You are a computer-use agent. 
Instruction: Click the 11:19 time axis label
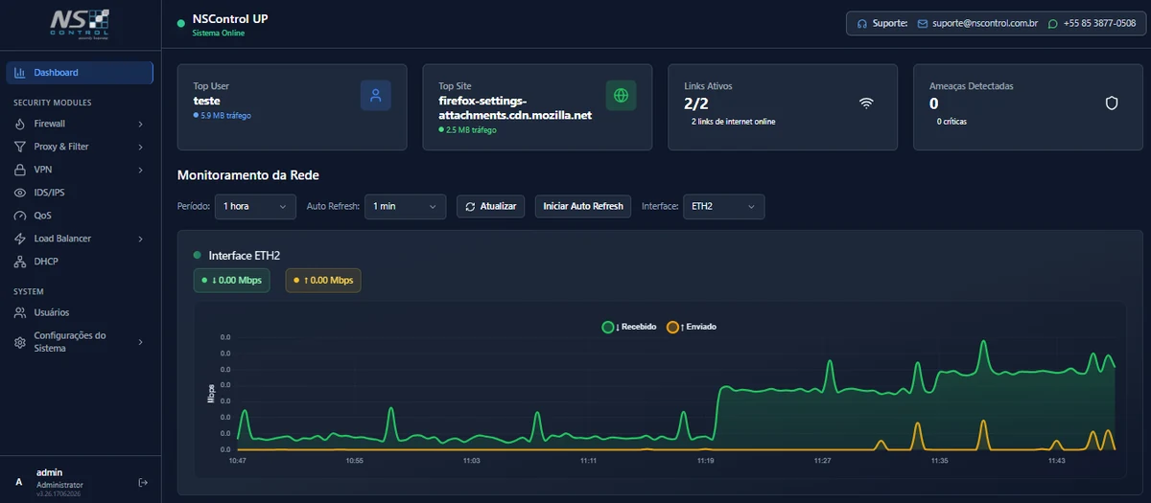(706, 461)
